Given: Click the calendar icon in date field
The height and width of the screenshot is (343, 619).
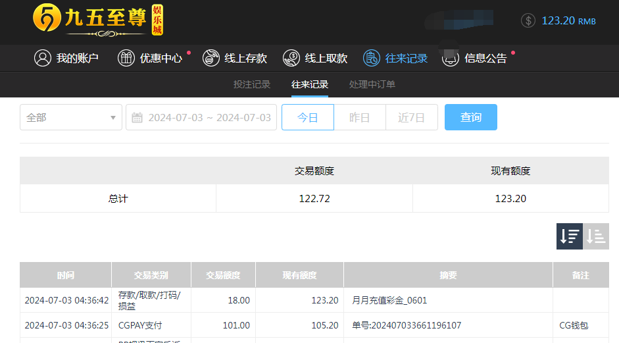Looking at the screenshot, I should (x=137, y=118).
